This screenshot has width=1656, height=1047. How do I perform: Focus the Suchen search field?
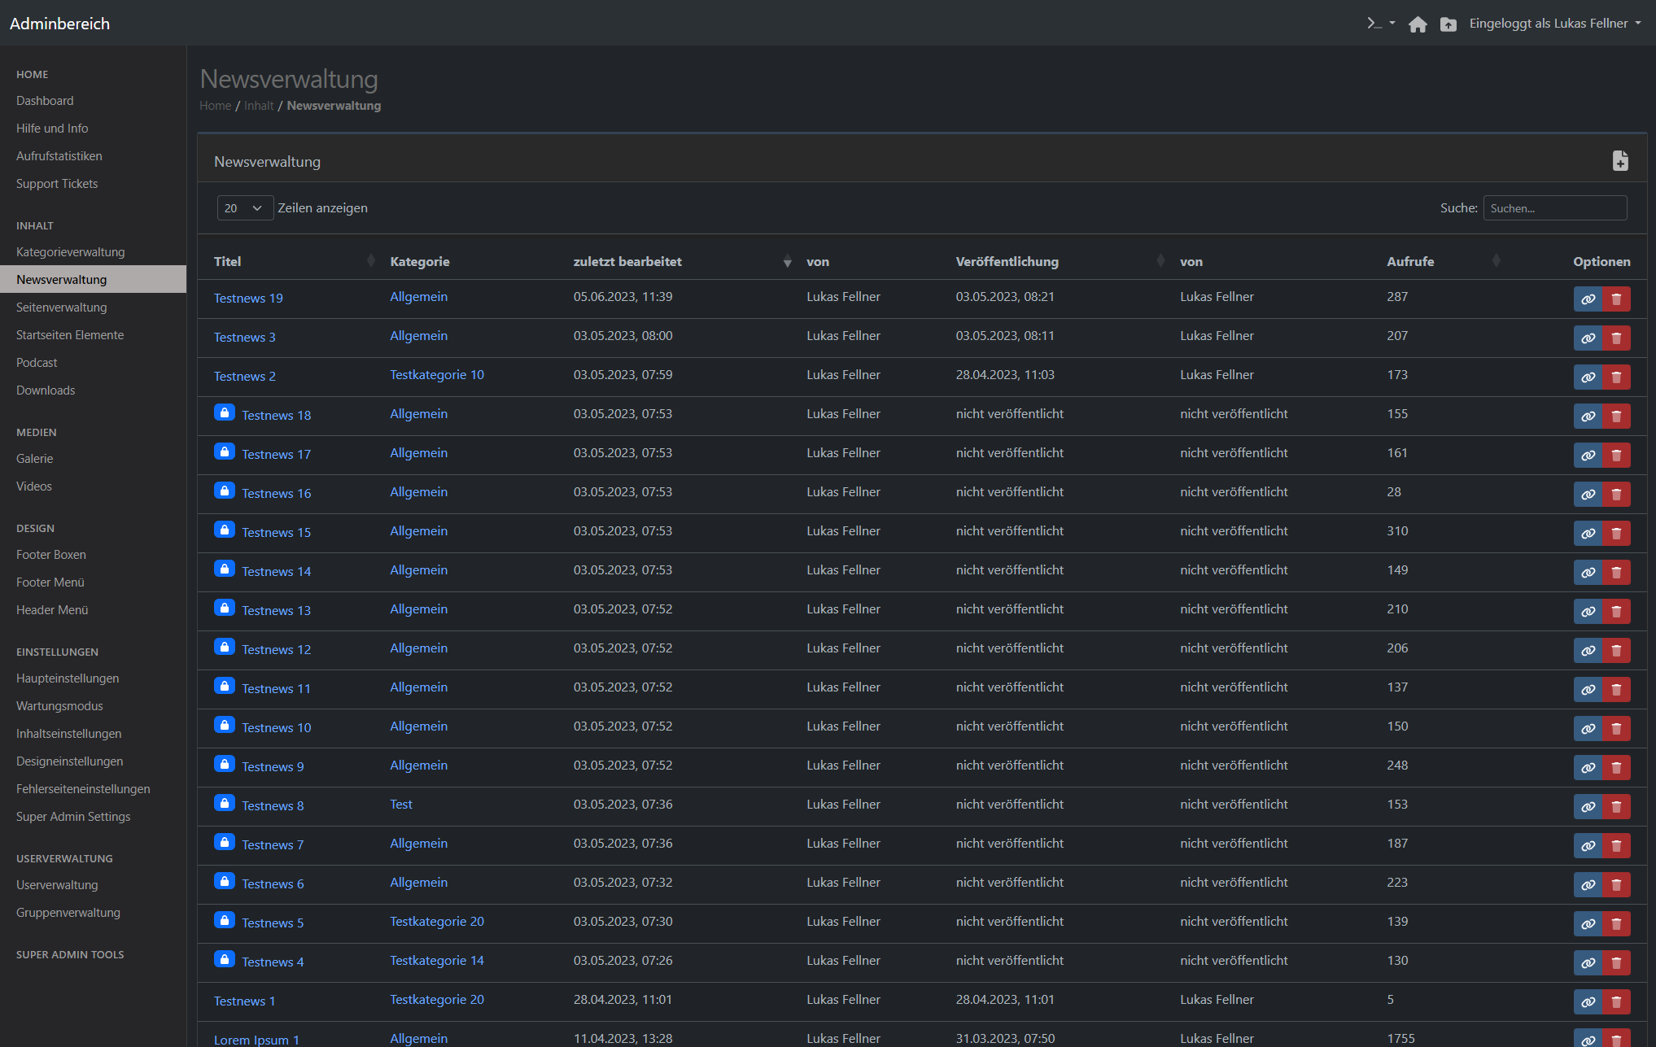pos(1554,208)
